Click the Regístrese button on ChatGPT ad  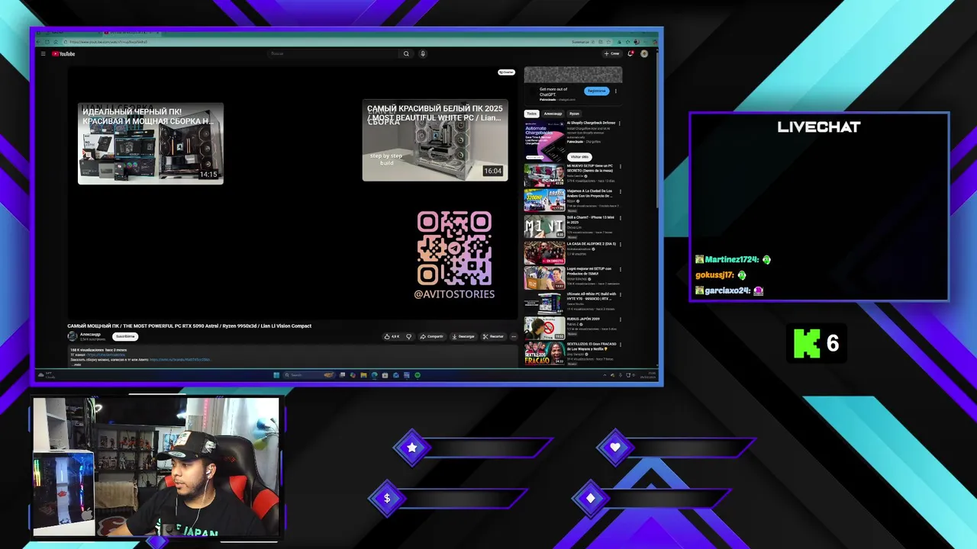pos(597,91)
